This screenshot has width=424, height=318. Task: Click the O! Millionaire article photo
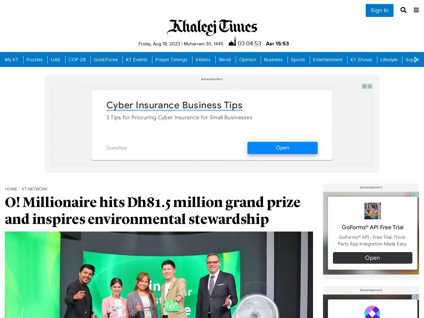pyautogui.click(x=159, y=275)
